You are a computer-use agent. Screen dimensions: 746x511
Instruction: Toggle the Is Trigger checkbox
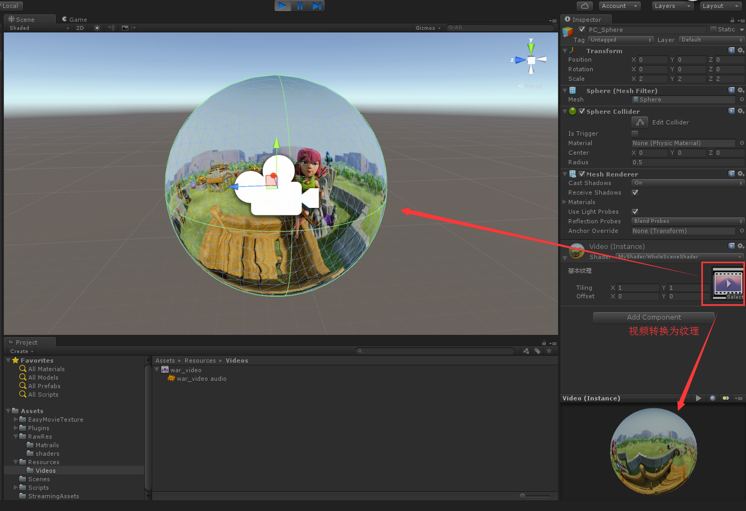point(635,133)
